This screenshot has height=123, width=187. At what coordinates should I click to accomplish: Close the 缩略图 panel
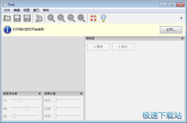click(x=182, y=39)
